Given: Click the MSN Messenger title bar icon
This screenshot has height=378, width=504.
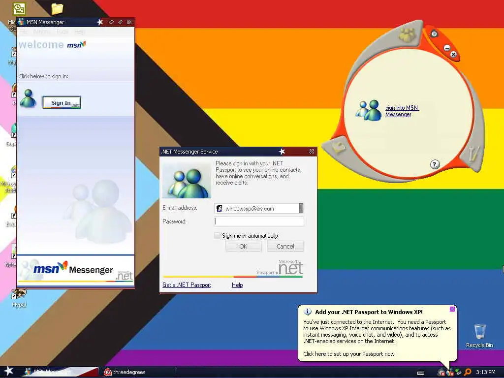Looking at the screenshot, I should click(x=22, y=22).
